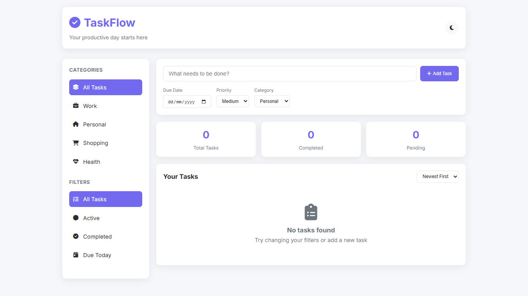Viewport: 528px width, 296px height.
Task: Select the Personal category in sidebar
Action: pos(106,124)
